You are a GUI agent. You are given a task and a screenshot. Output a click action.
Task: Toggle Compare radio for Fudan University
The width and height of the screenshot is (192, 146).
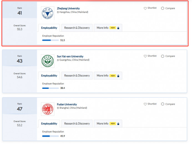[163, 104]
